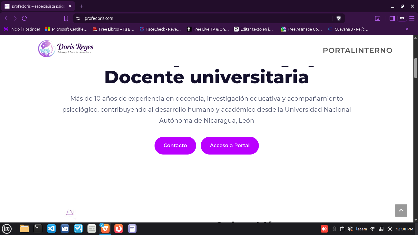
Task: Click the clipboard notification tray icon
Action: click(342, 229)
